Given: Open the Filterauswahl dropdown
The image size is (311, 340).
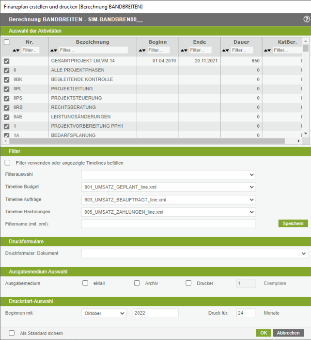Looking at the screenshot, I should pyautogui.click(x=168, y=175).
